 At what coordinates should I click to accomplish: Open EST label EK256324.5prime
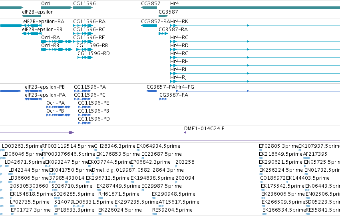coord(281,170)
